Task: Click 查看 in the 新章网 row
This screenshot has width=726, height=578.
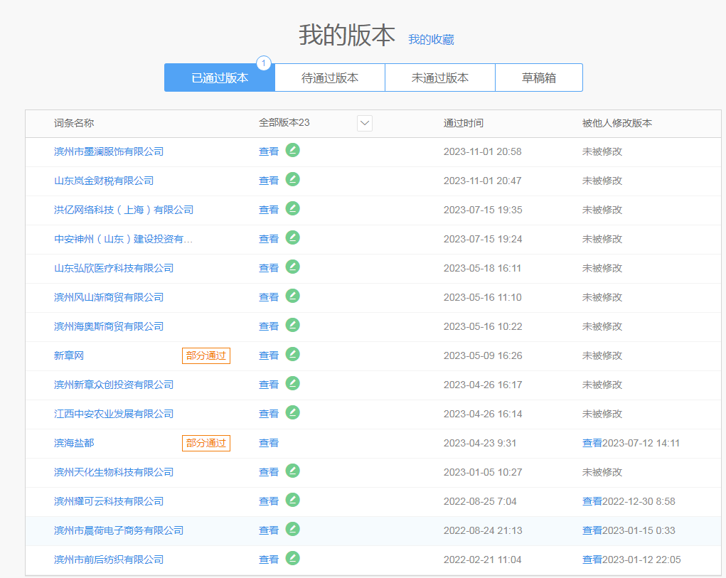Action: point(269,356)
